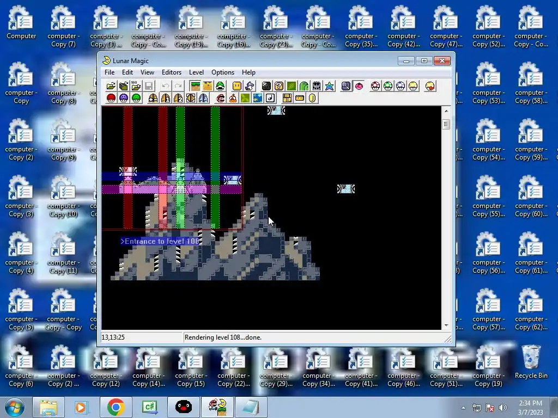Click the blue star icon

click(329, 86)
